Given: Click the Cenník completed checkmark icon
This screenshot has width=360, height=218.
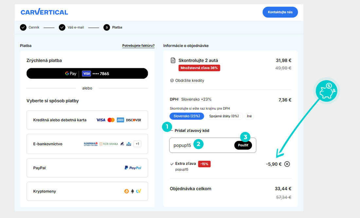Looking at the screenshot, I should [23, 27].
